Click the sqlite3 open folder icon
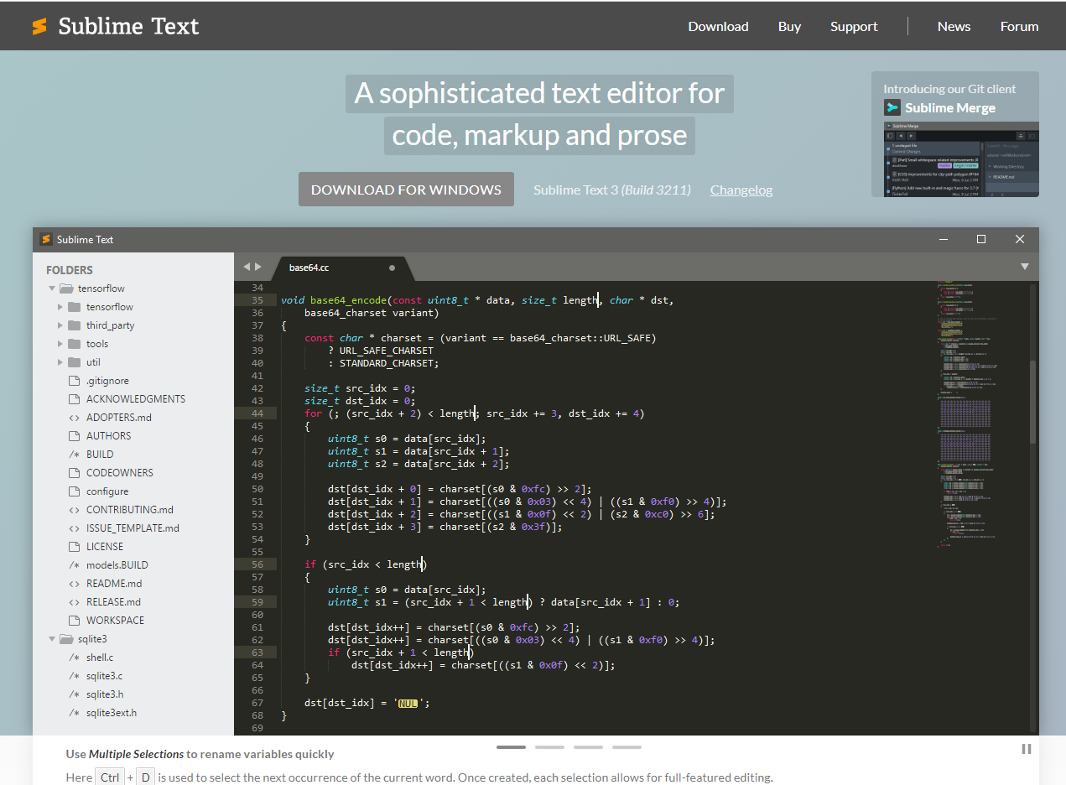 66,639
